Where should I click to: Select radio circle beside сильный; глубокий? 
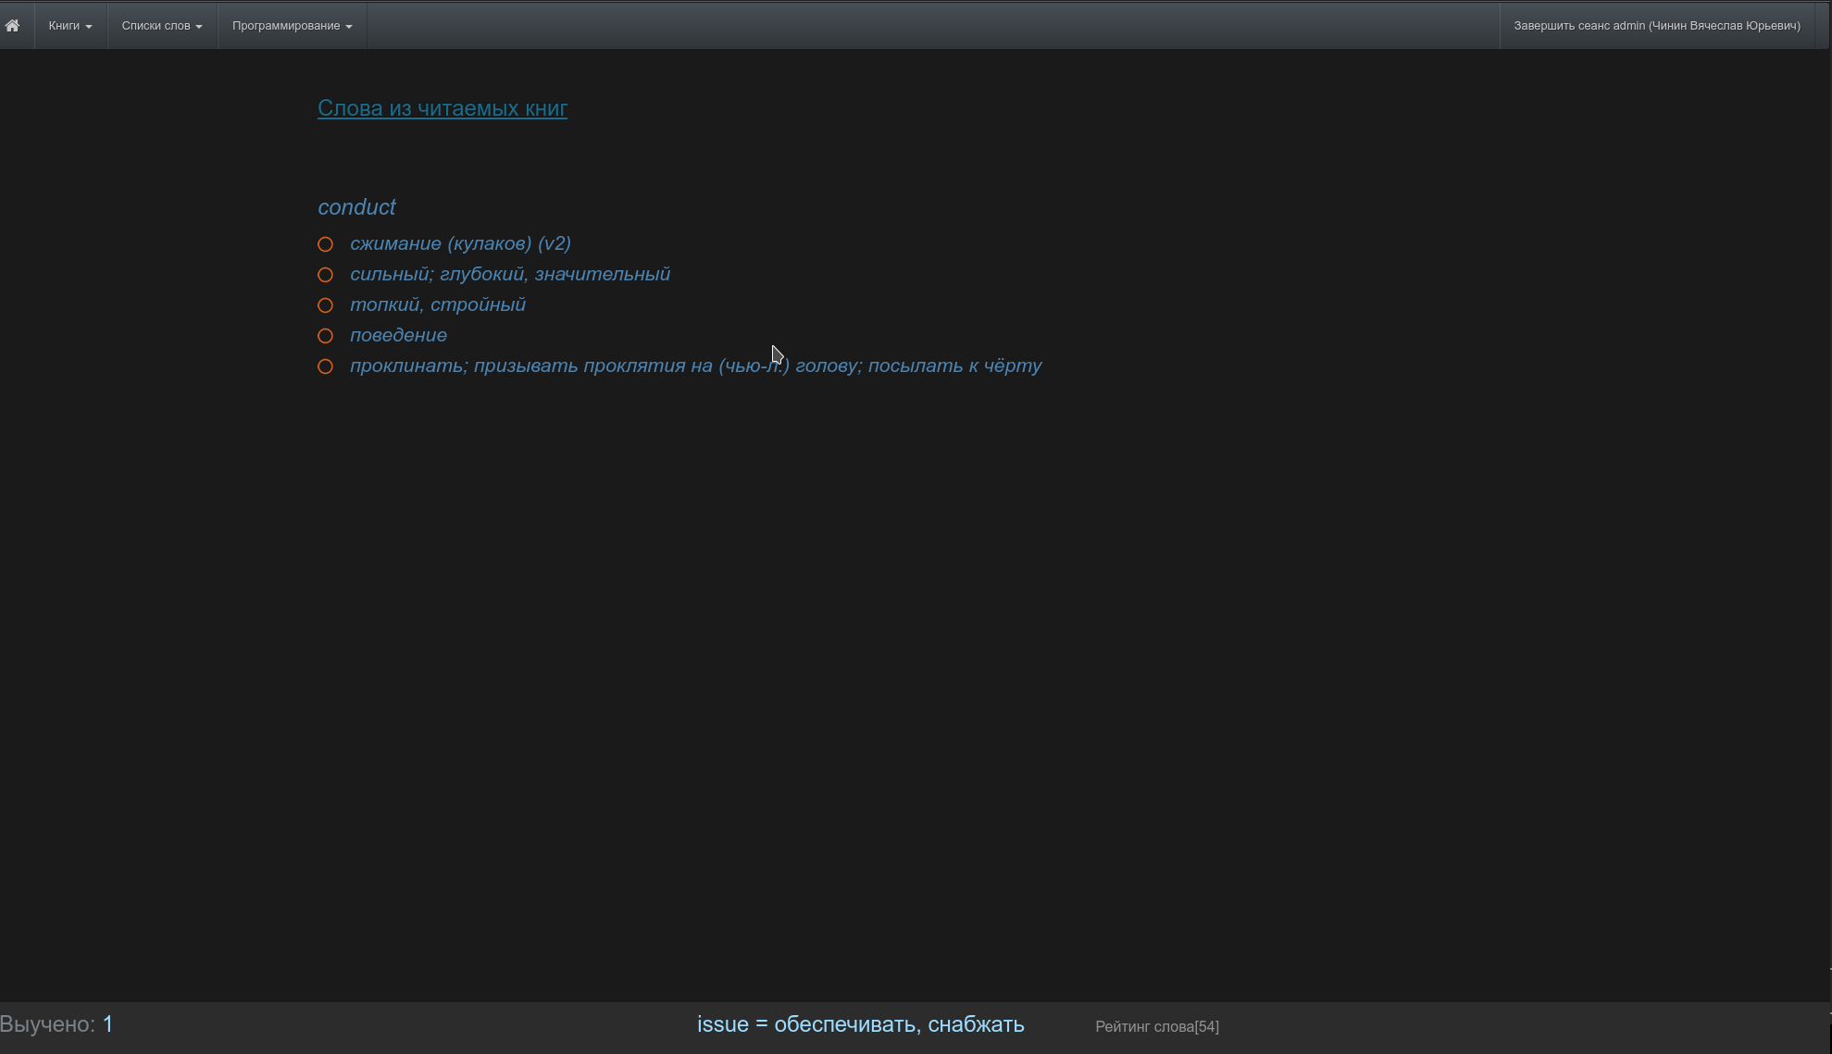[325, 275]
